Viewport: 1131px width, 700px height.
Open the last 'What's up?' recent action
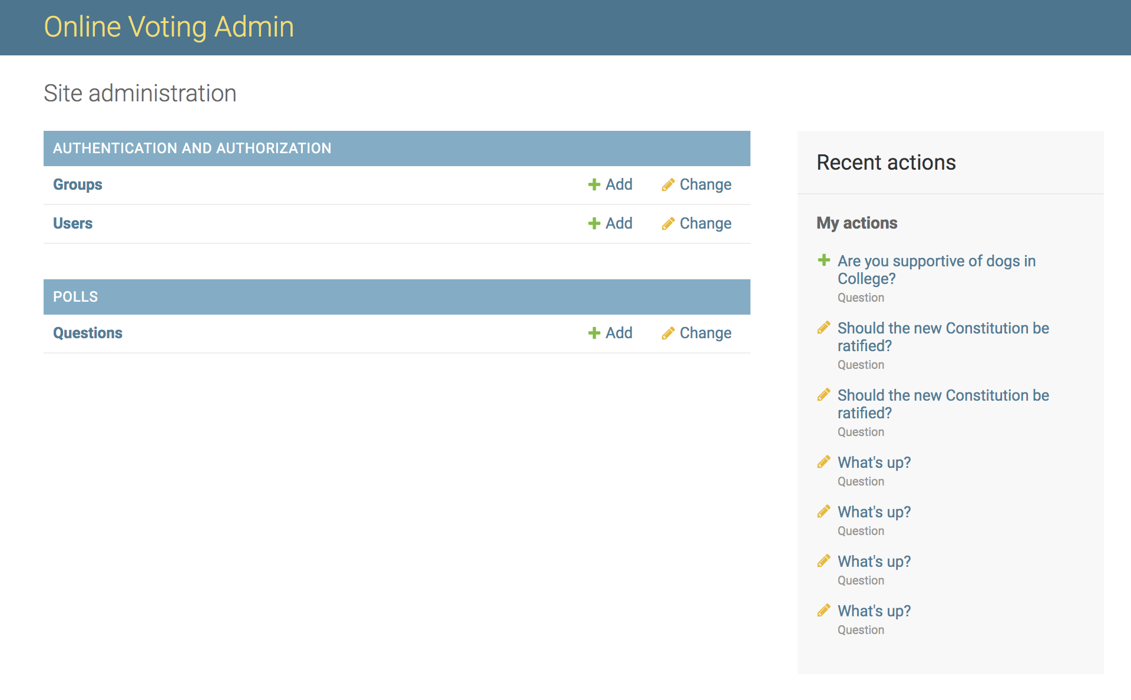(x=874, y=611)
